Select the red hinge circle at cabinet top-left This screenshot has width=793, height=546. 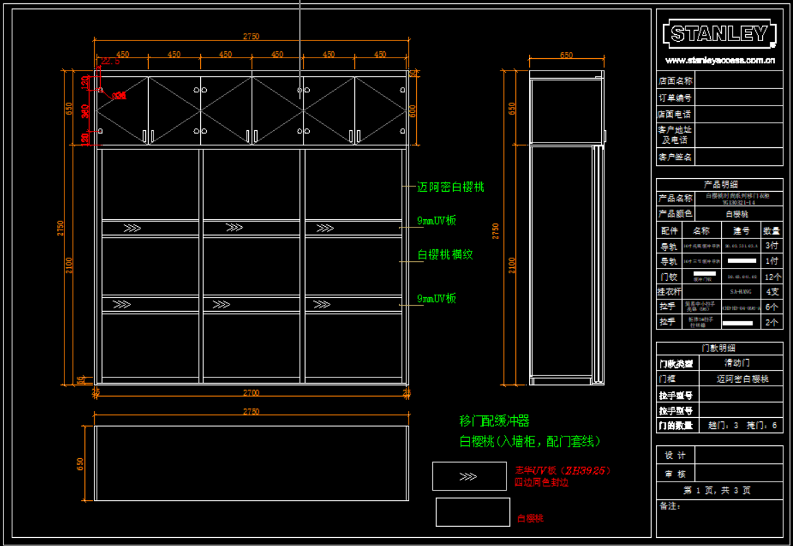pyautogui.click(x=100, y=90)
